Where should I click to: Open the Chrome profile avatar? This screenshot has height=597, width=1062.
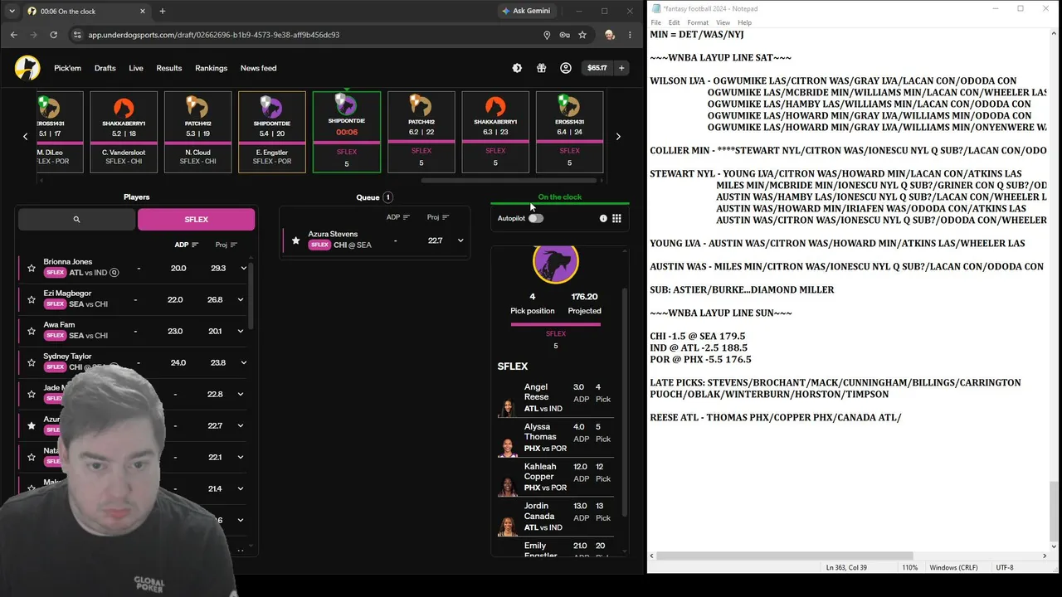point(610,35)
